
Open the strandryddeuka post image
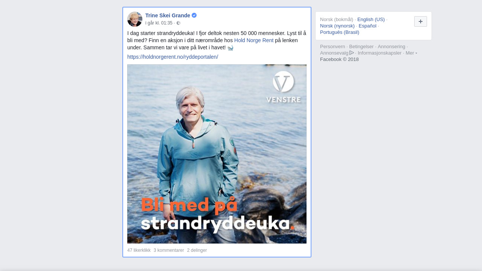[x=217, y=154]
